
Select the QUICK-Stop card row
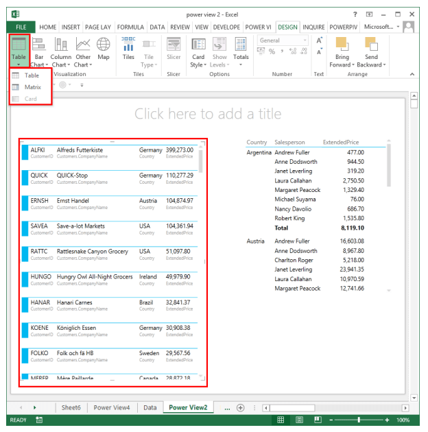pyautogui.click(x=110, y=178)
